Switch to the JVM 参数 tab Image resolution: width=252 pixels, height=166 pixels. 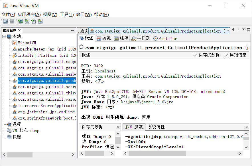pos(134,127)
